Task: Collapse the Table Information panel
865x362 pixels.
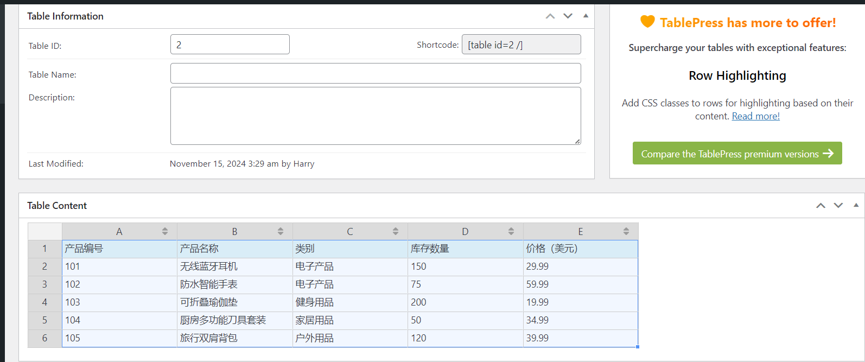Action: [x=586, y=16]
